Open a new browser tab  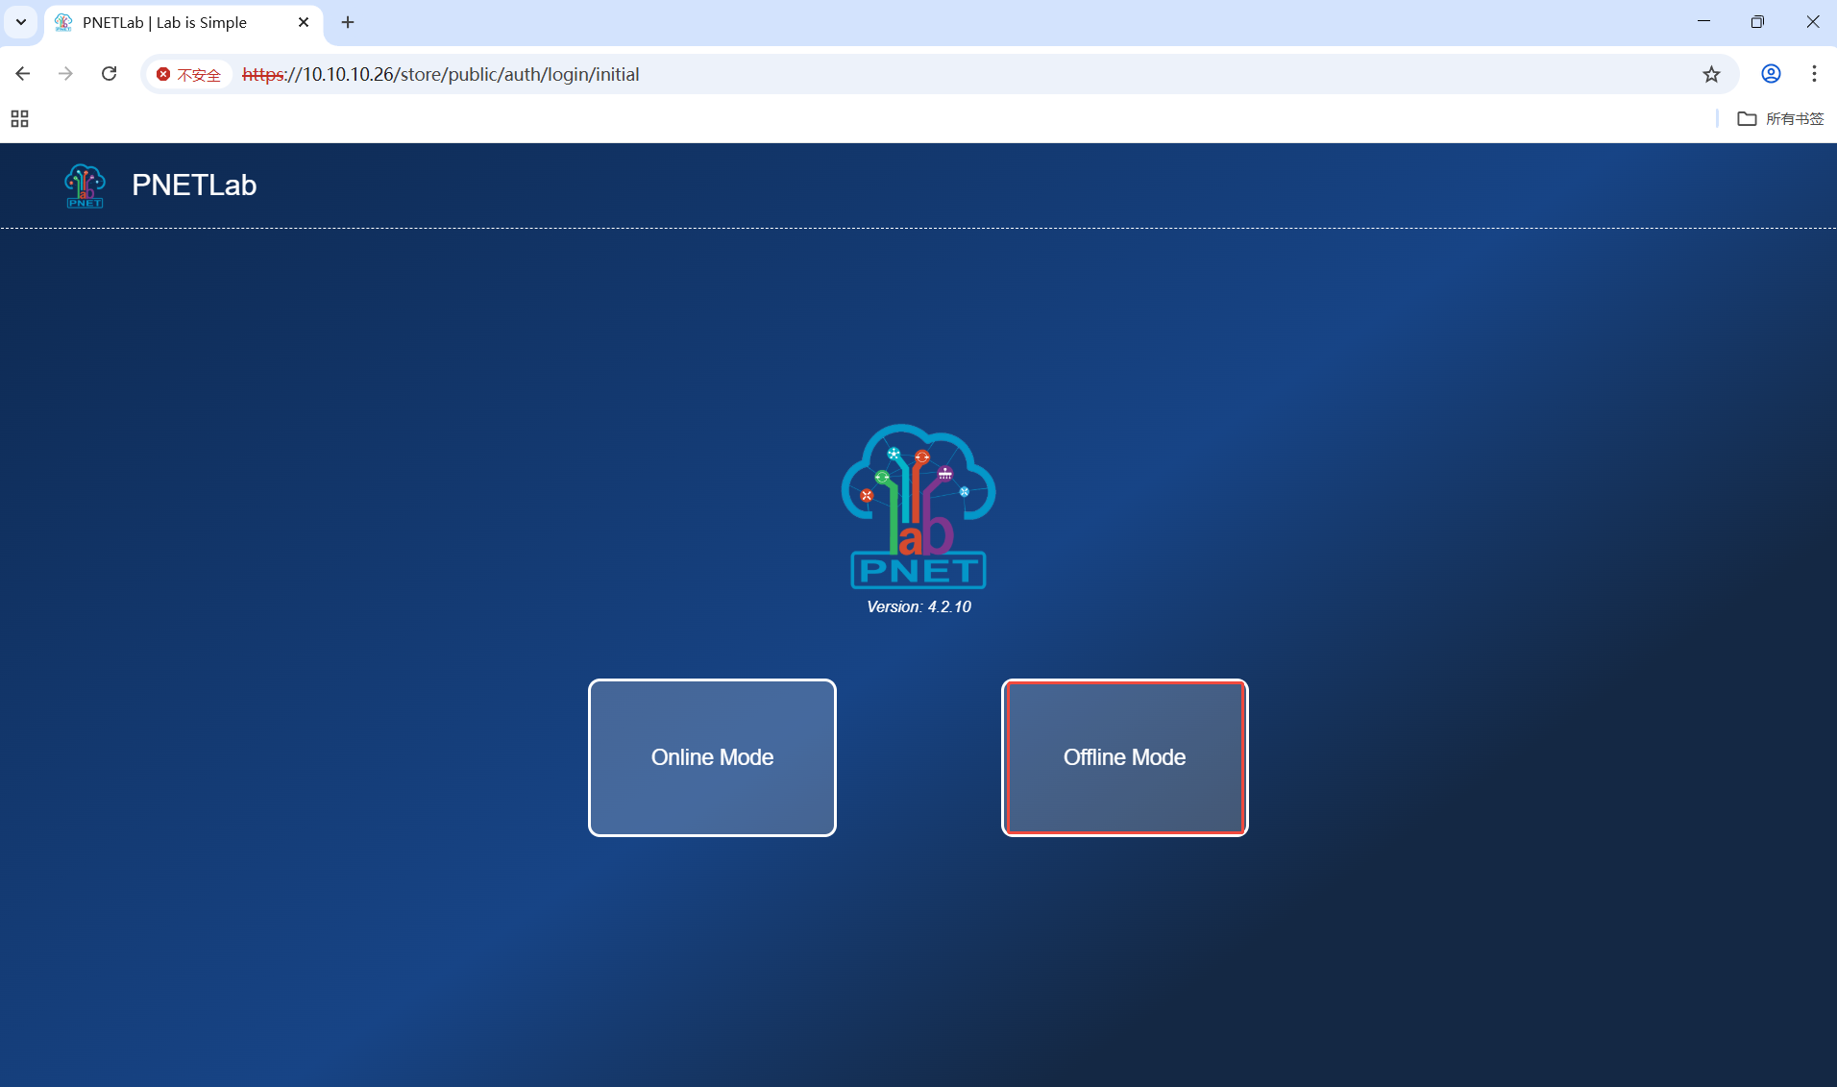[348, 22]
